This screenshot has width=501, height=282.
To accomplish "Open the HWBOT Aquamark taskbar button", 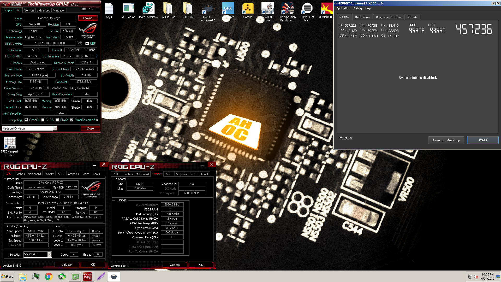I will [114, 277].
